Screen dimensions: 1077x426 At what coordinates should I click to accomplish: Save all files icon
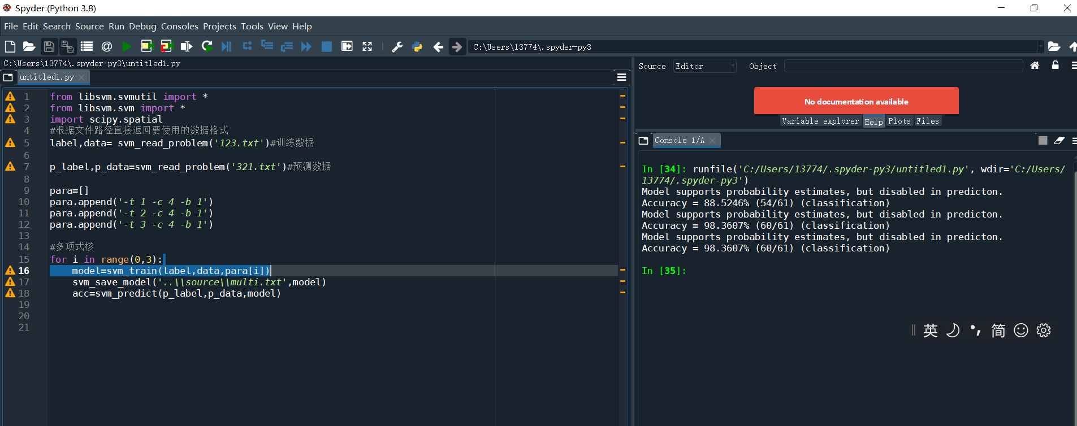(67, 46)
